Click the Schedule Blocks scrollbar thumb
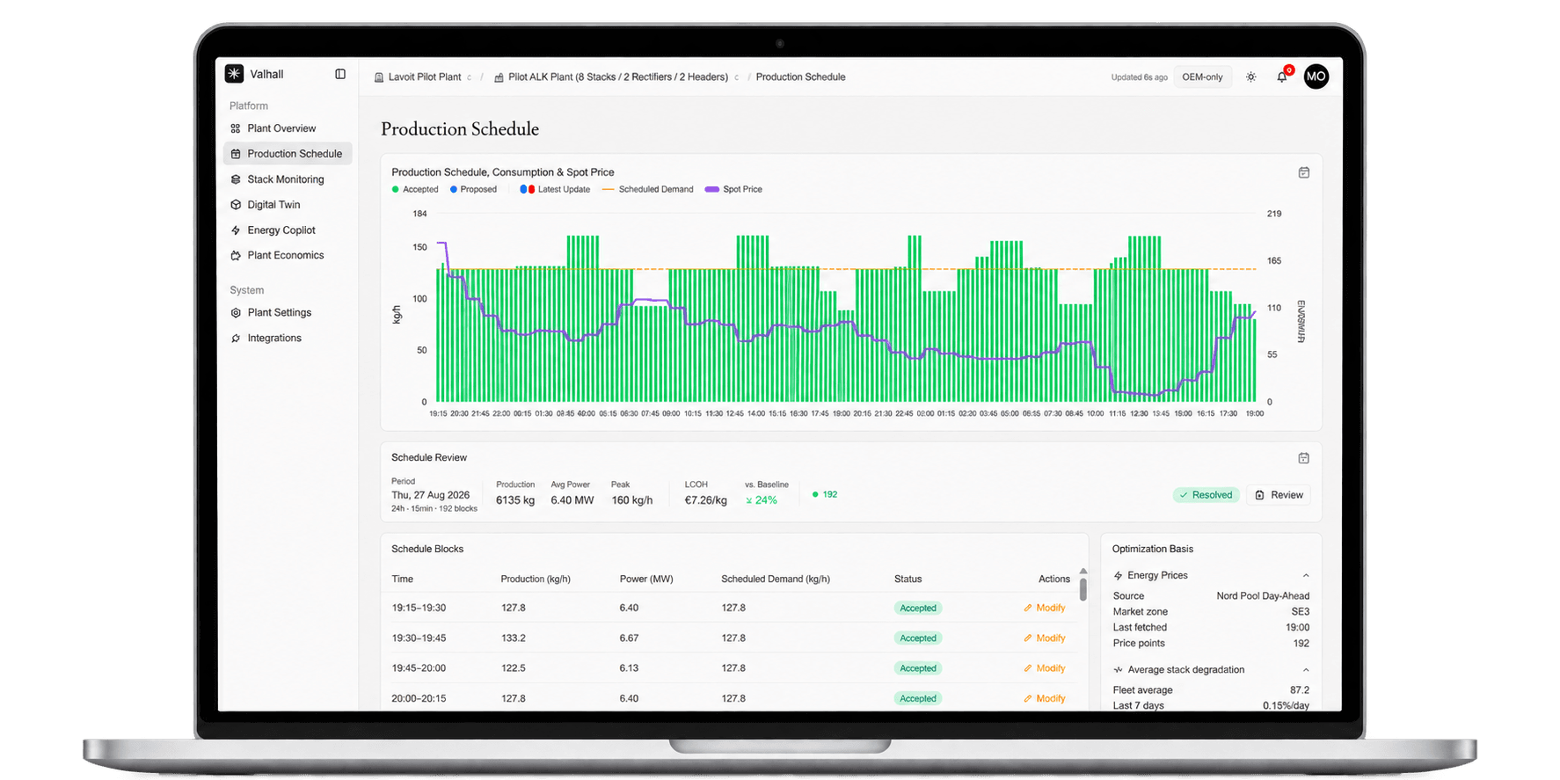This screenshot has width=1560, height=780. pyautogui.click(x=1083, y=589)
